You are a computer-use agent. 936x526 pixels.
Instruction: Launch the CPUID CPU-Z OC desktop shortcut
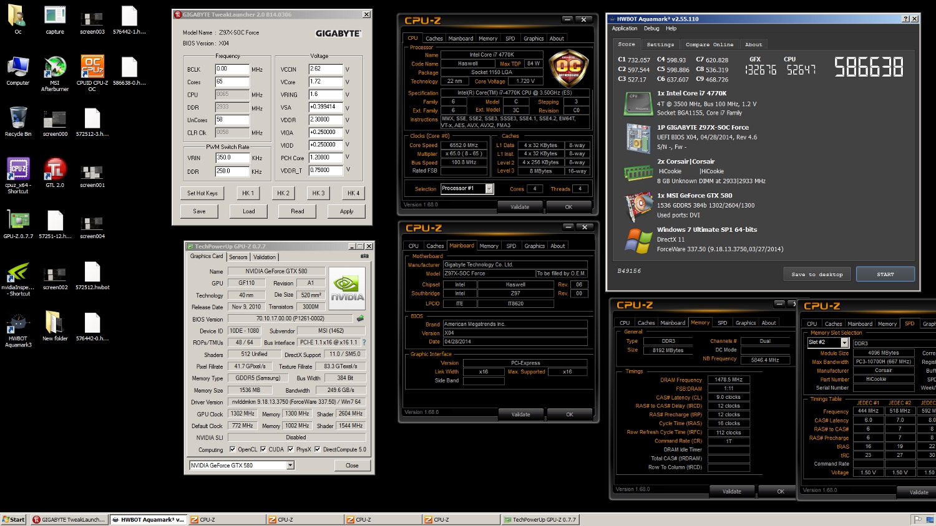click(x=92, y=74)
